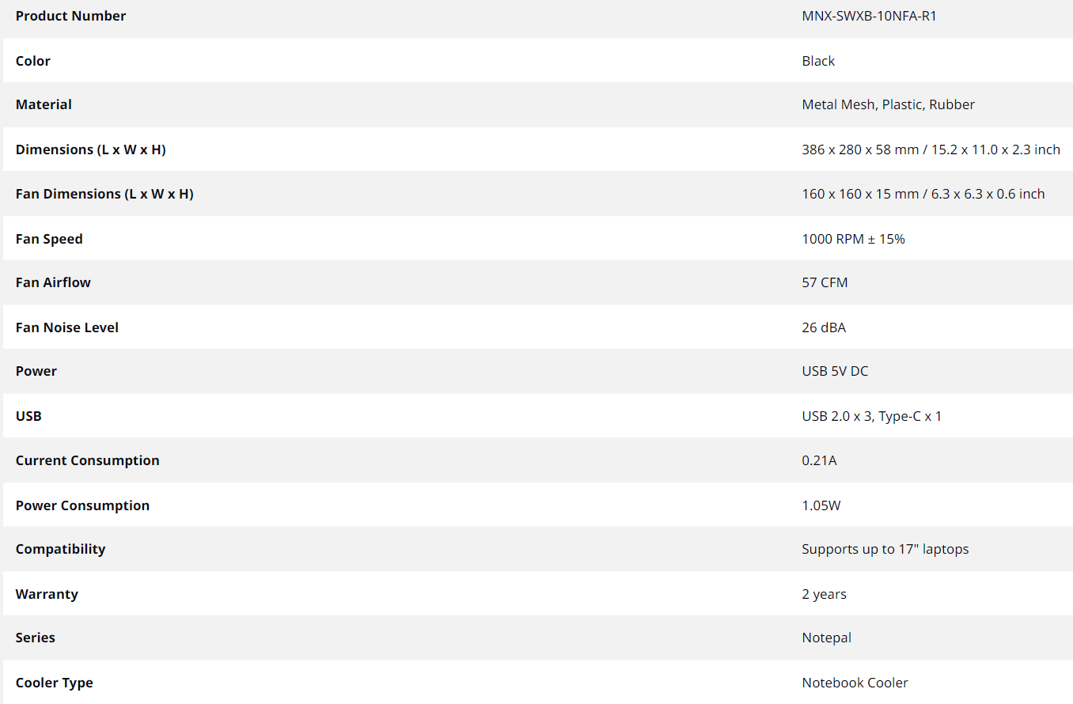Click the Supports up to 17" laptops text

(885, 549)
